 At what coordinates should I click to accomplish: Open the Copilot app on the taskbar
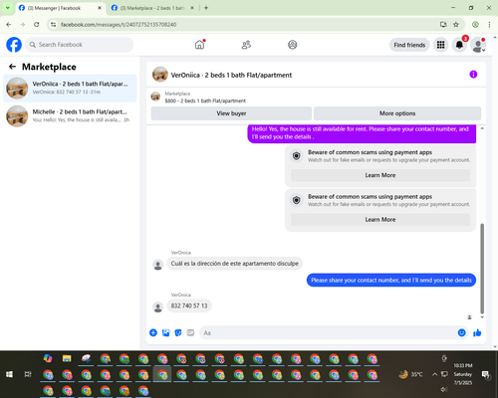click(48, 358)
